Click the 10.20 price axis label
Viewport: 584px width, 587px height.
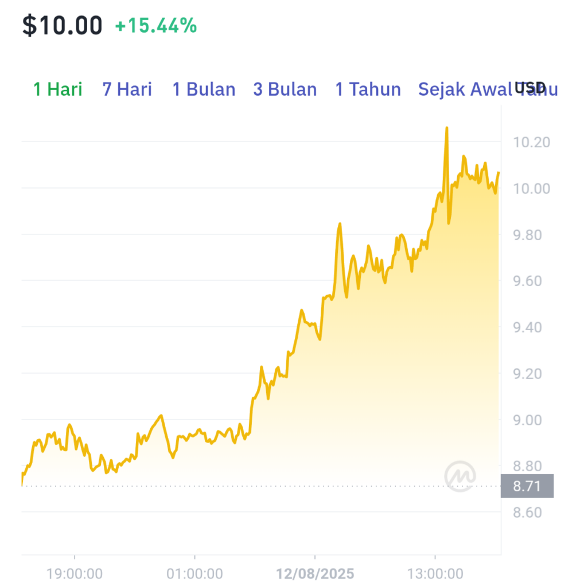pos(531,142)
